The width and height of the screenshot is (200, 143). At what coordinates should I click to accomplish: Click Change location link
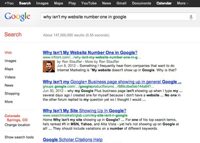click(17, 125)
